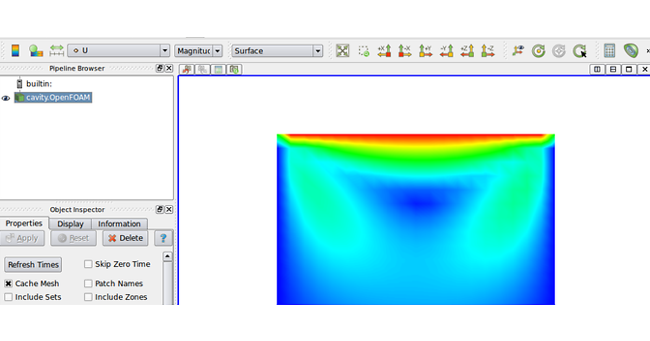Enable the Include Zones checkbox

(x=88, y=297)
